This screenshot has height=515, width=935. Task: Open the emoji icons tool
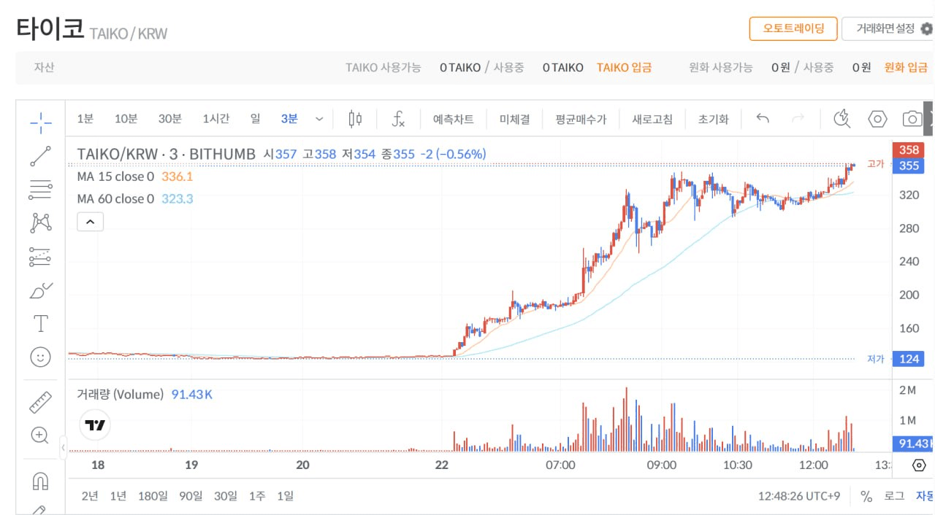[41, 357]
